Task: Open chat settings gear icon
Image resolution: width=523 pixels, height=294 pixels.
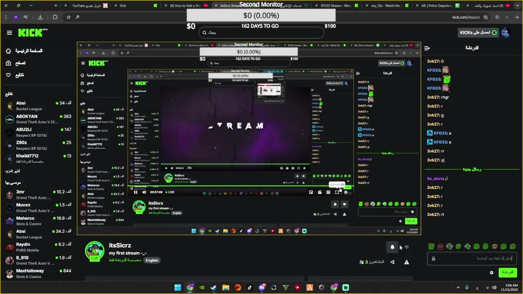Action: [492, 272]
